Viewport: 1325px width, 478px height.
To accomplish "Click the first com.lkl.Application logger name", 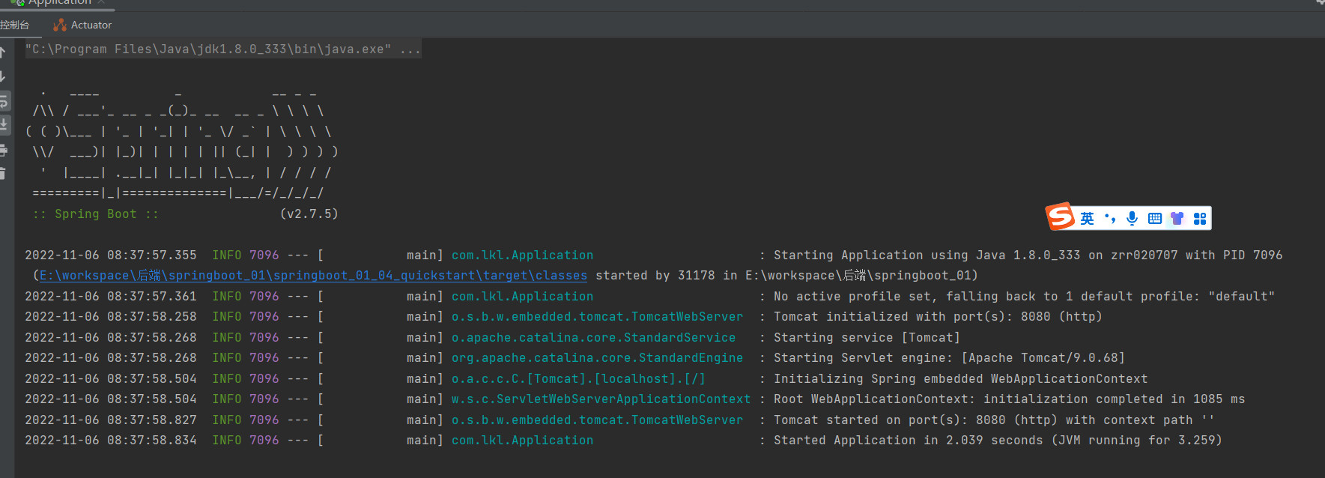I will click(x=522, y=255).
